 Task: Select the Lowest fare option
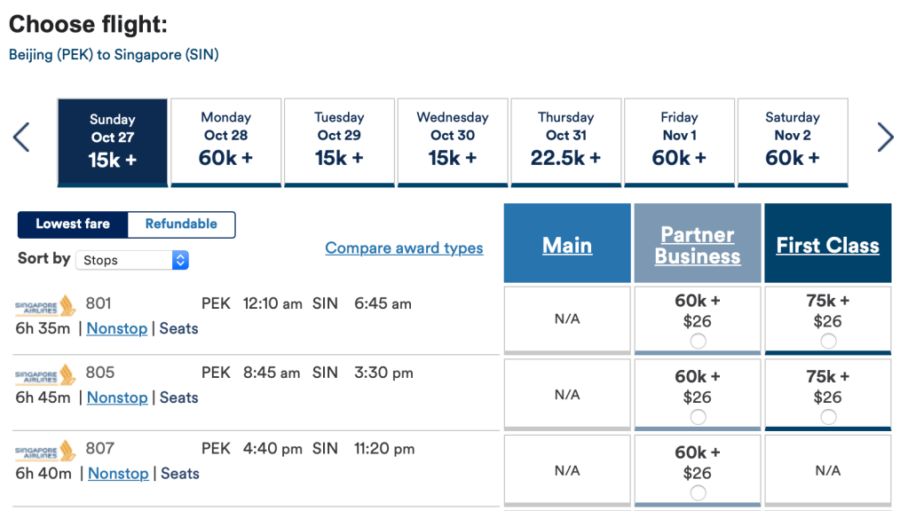tap(73, 224)
